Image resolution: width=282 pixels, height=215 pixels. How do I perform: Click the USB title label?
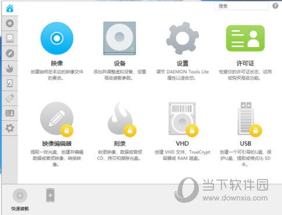pyautogui.click(x=245, y=144)
